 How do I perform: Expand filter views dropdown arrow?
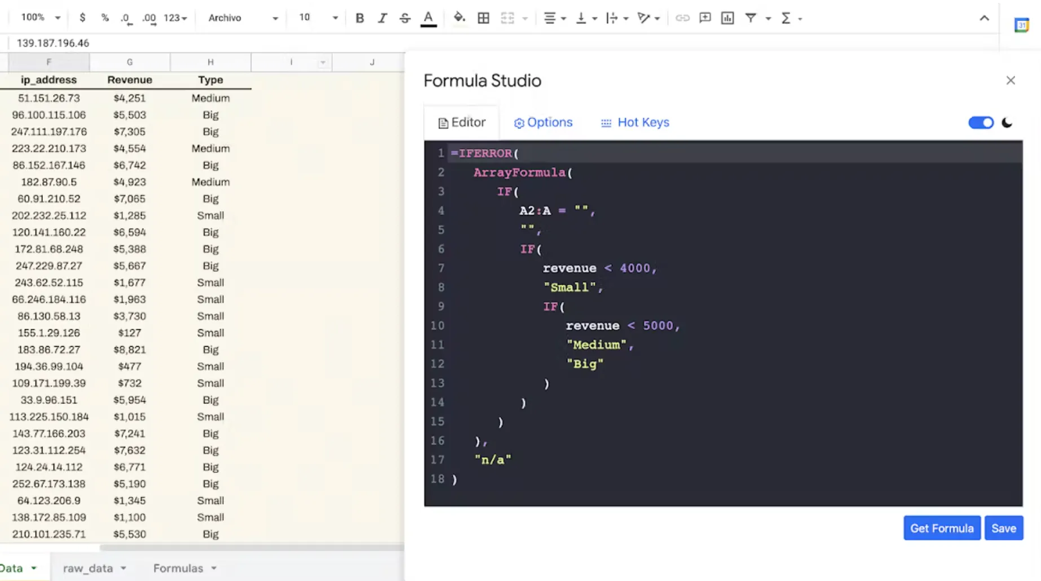coord(768,18)
